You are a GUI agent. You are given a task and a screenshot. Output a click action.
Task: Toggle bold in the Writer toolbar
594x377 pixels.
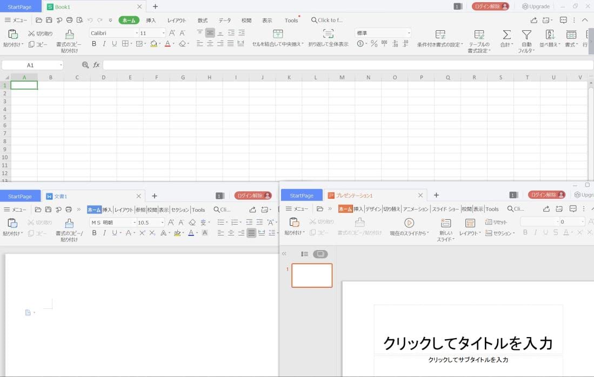click(94, 233)
